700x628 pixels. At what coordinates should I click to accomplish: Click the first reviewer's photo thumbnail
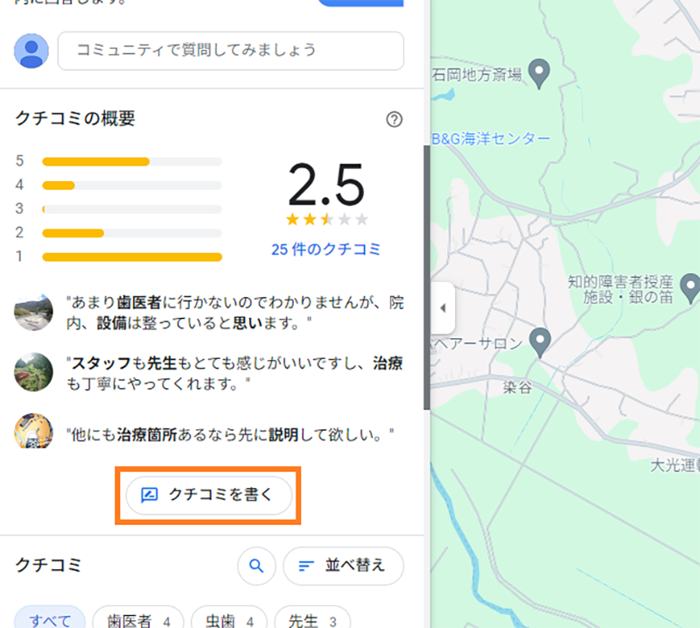click(33, 311)
